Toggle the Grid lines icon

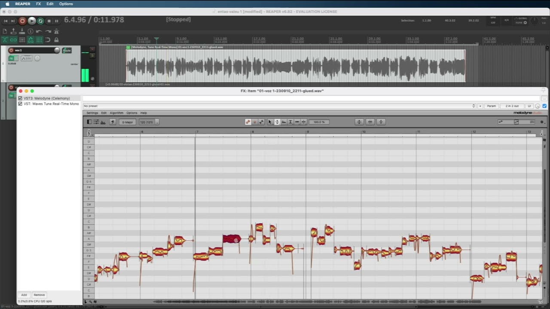click(x=39, y=39)
